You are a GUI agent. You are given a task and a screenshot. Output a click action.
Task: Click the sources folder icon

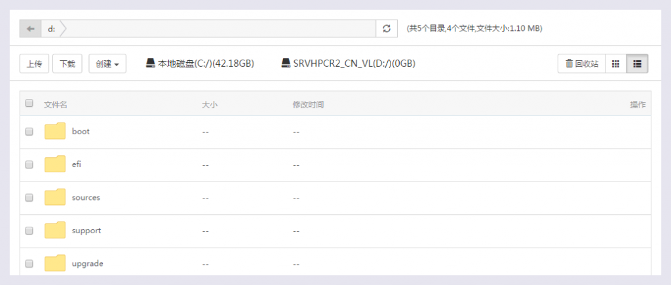pos(55,197)
